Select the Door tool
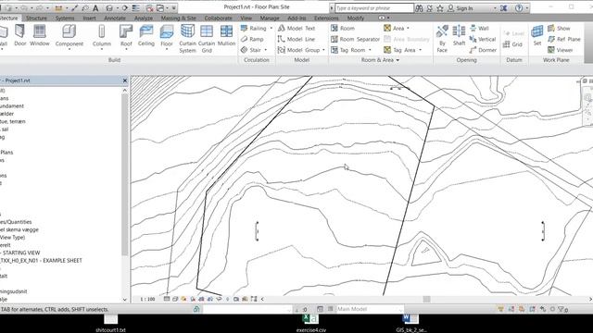The width and height of the screenshot is (593, 333). (20, 35)
